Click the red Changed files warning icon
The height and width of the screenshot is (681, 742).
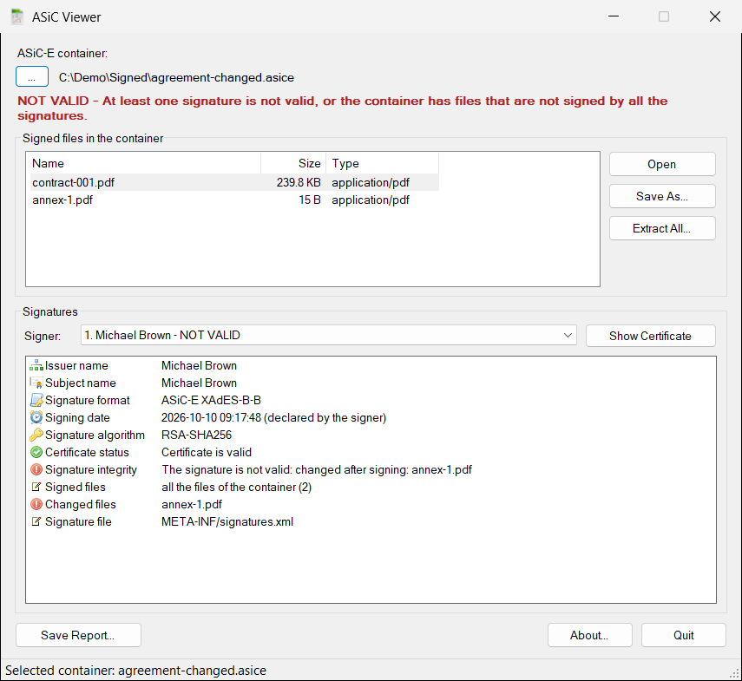pyautogui.click(x=36, y=504)
